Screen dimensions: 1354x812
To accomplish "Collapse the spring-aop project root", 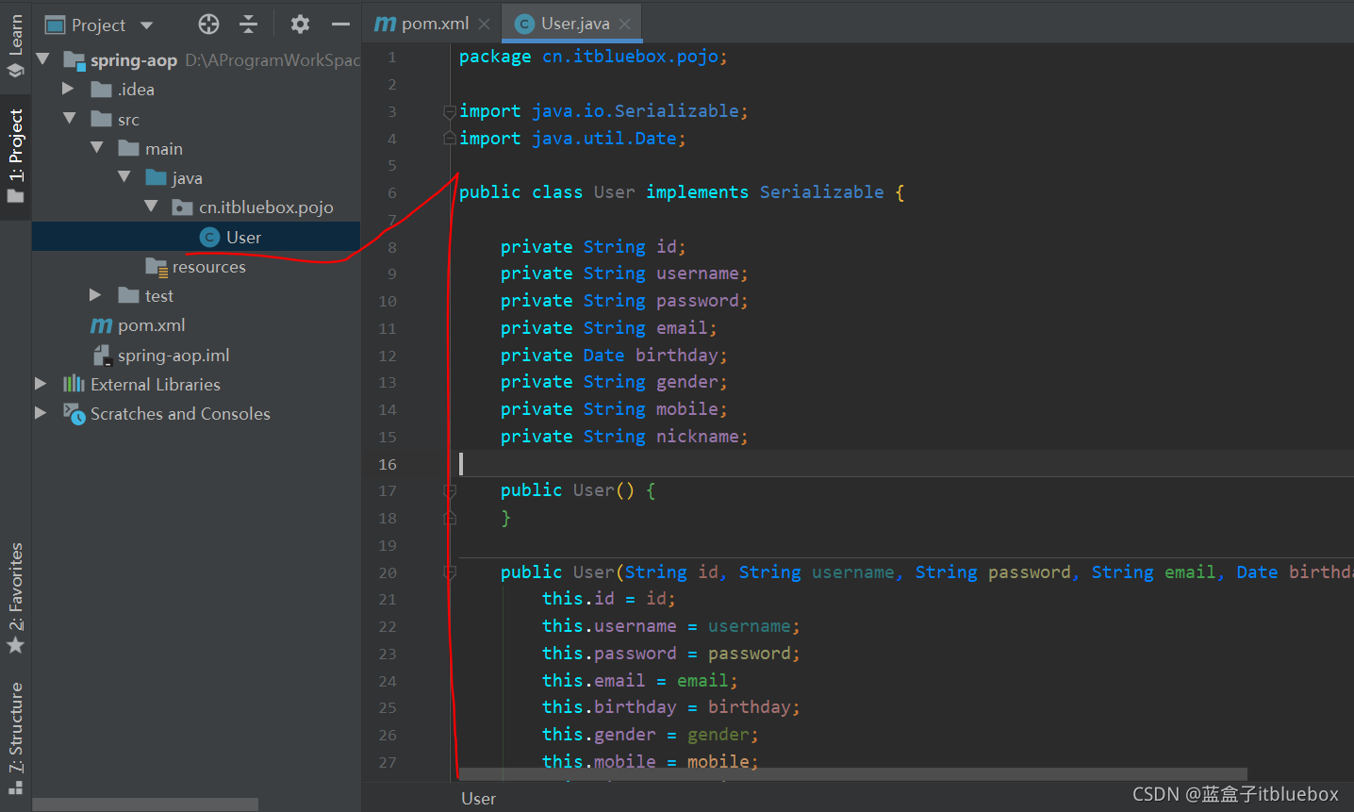I will point(42,59).
